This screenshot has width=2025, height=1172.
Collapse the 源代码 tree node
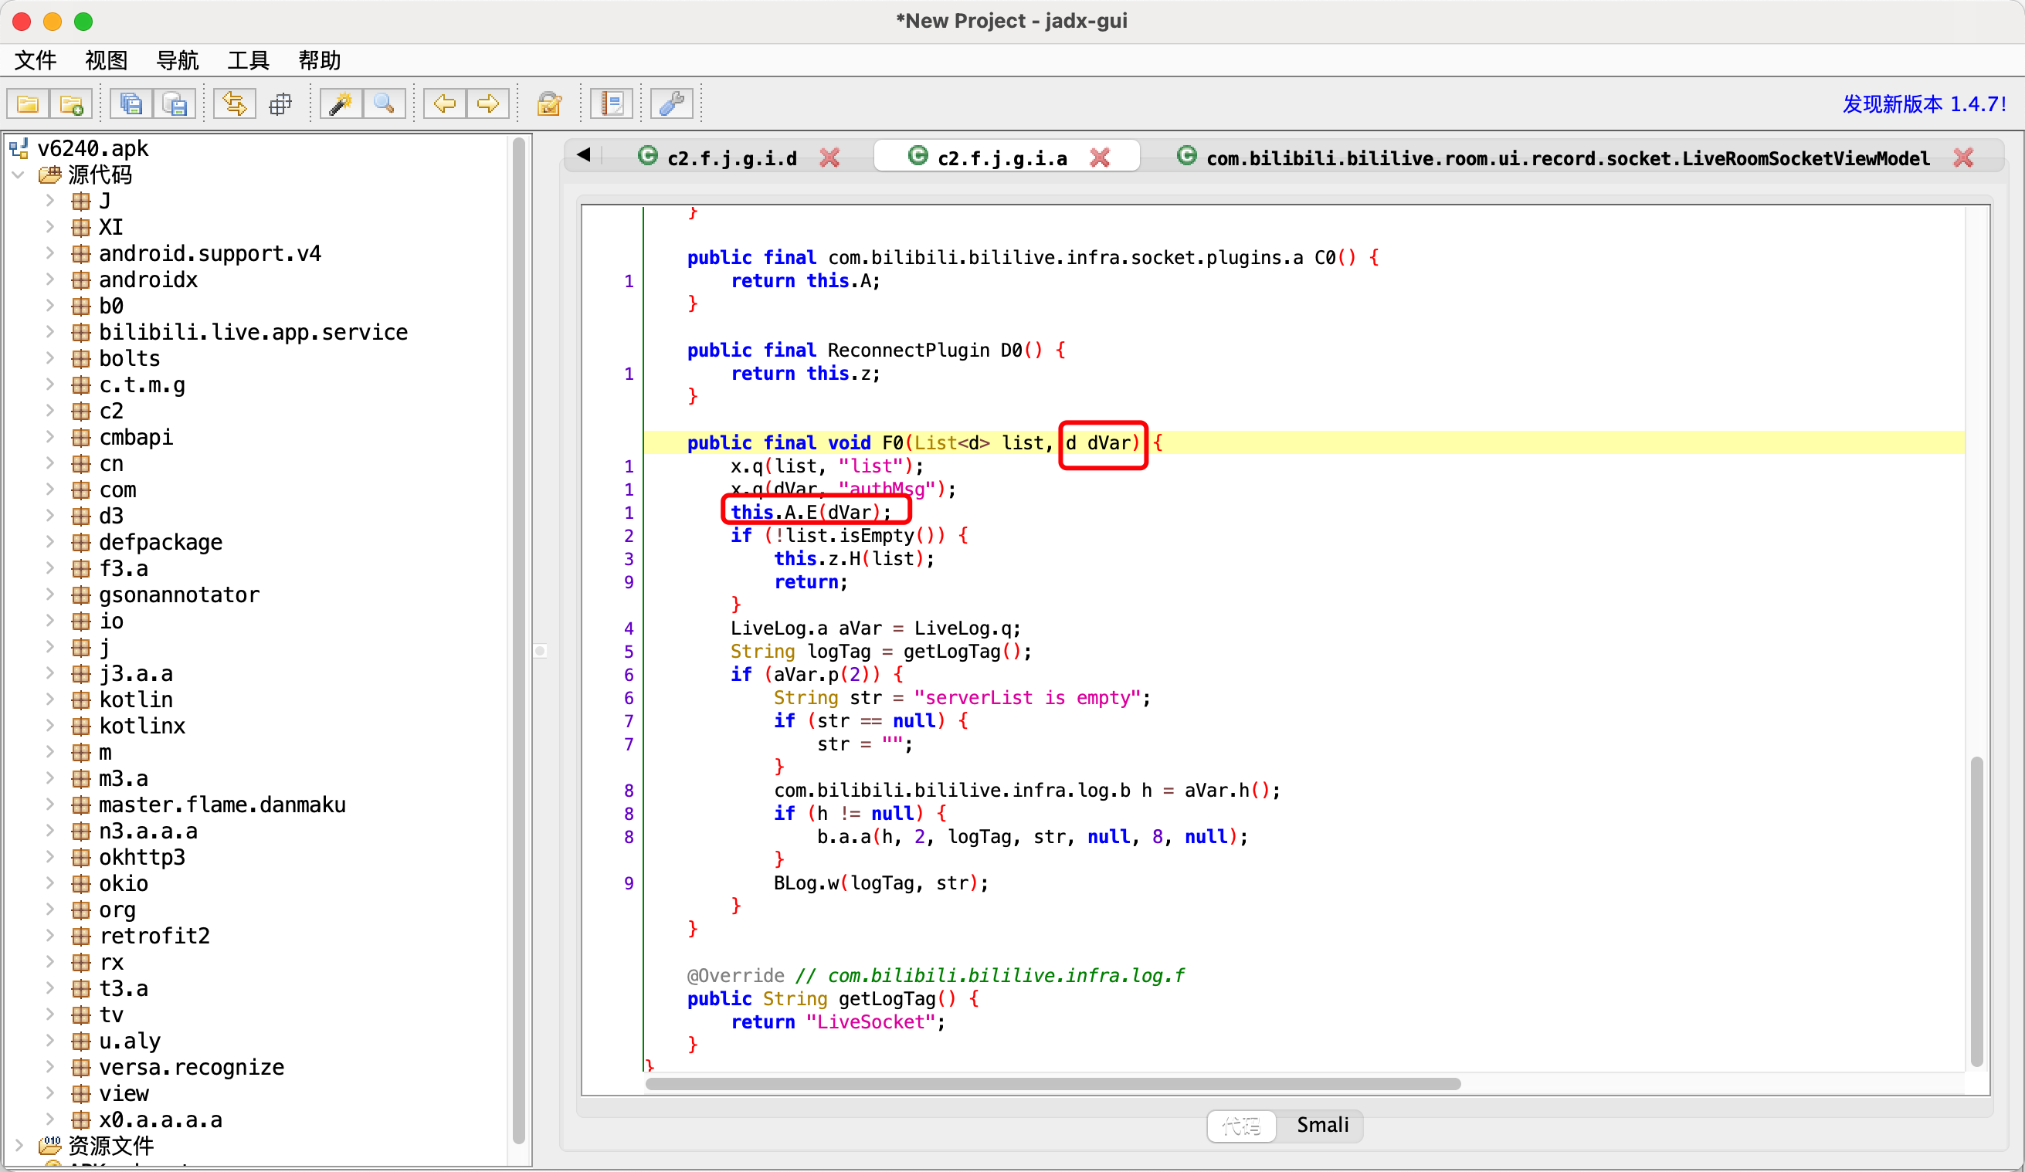pyautogui.click(x=19, y=174)
